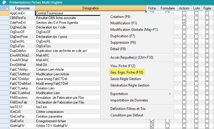
Task: Click the window icon in the title bar
Action: pyautogui.click(x=3, y=2)
